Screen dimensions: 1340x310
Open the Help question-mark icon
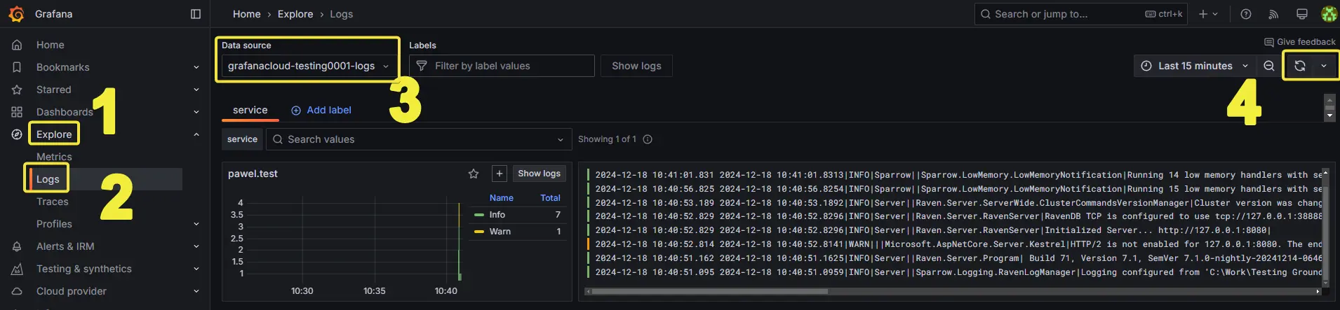click(x=1246, y=14)
